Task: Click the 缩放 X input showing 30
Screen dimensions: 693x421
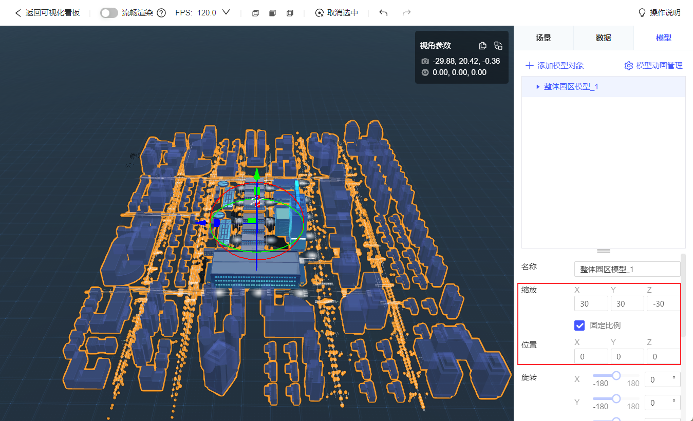Action: pos(591,303)
